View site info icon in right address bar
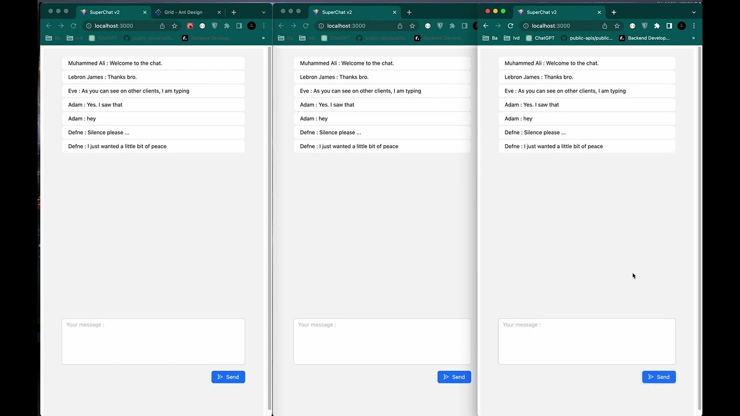 point(525,25)
